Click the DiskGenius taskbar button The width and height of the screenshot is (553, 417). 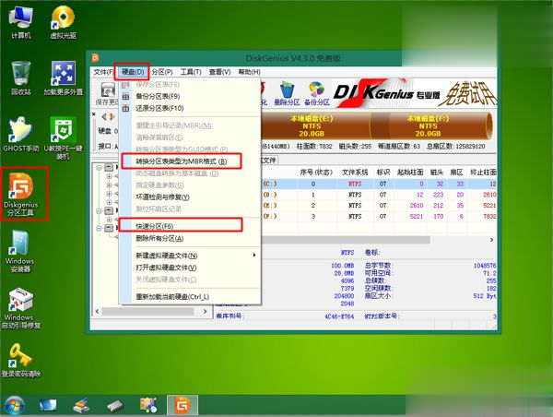pyautogui.click(x=182, y=405)
